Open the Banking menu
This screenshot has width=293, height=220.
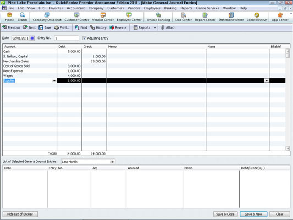(170, 8)
